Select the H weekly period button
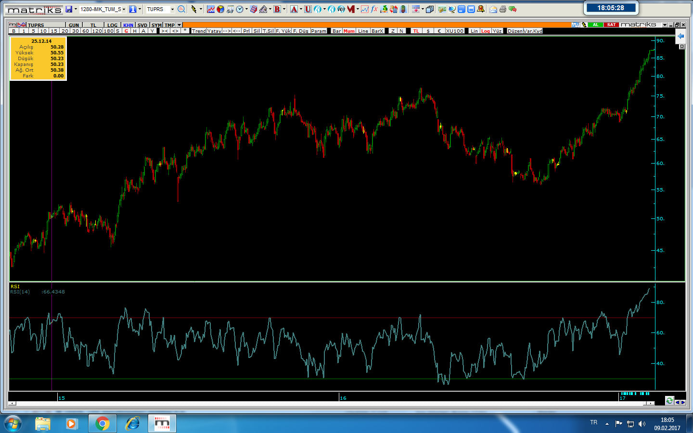Viewport: 693px width, 433px height. pos(135,31)
